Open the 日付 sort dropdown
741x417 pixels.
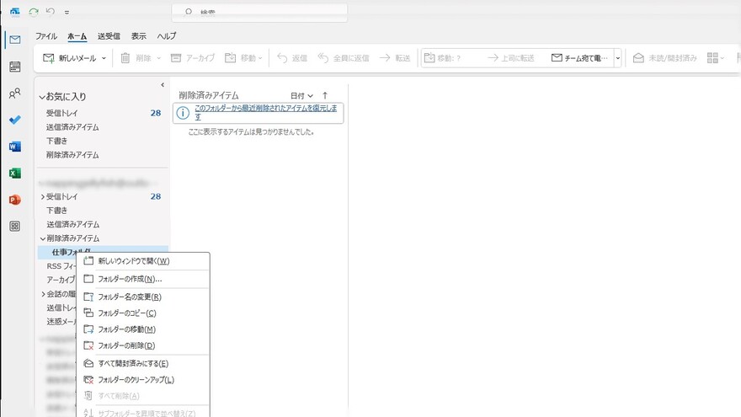pos(301,95)
